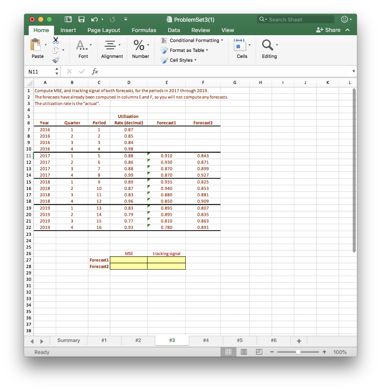Select the Format Painter brush icon
Image resolution: width=381 pixels, height=391 pixels.
pos(55,60)
